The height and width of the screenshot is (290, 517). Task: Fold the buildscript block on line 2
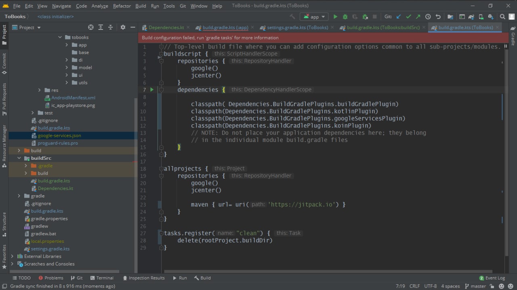(161, 54)
